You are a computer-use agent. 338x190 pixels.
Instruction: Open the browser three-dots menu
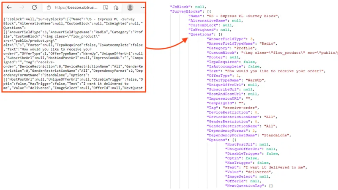pyautogui.click(x=143, y=8)
